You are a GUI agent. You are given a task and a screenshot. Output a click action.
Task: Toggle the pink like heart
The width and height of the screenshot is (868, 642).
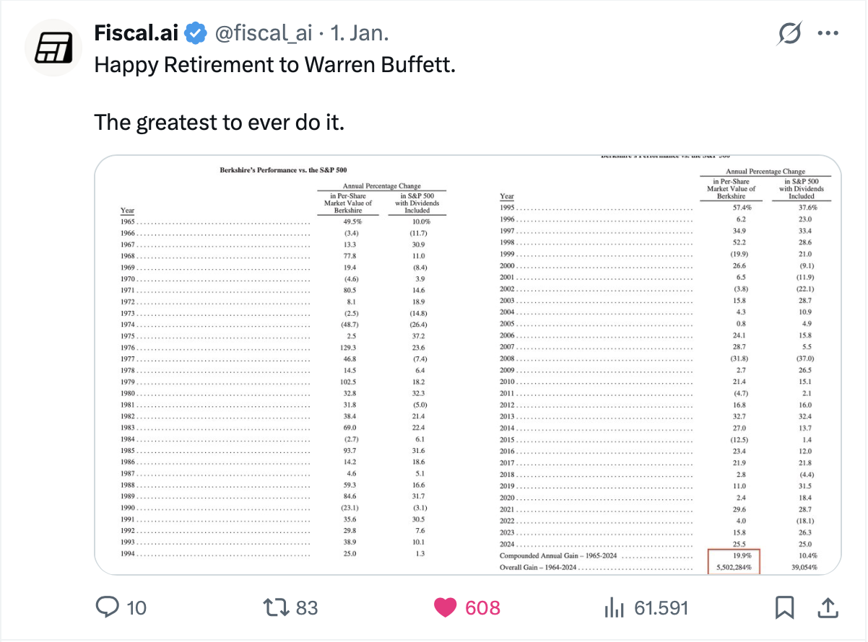[446, 607]
